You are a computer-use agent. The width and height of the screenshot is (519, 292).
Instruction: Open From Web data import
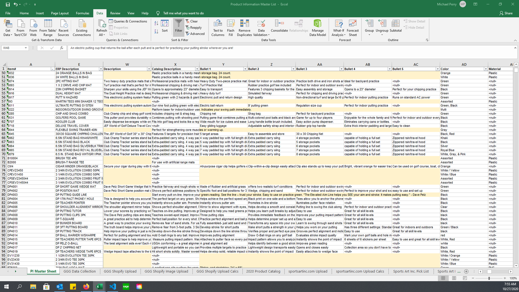click(33, 28)
